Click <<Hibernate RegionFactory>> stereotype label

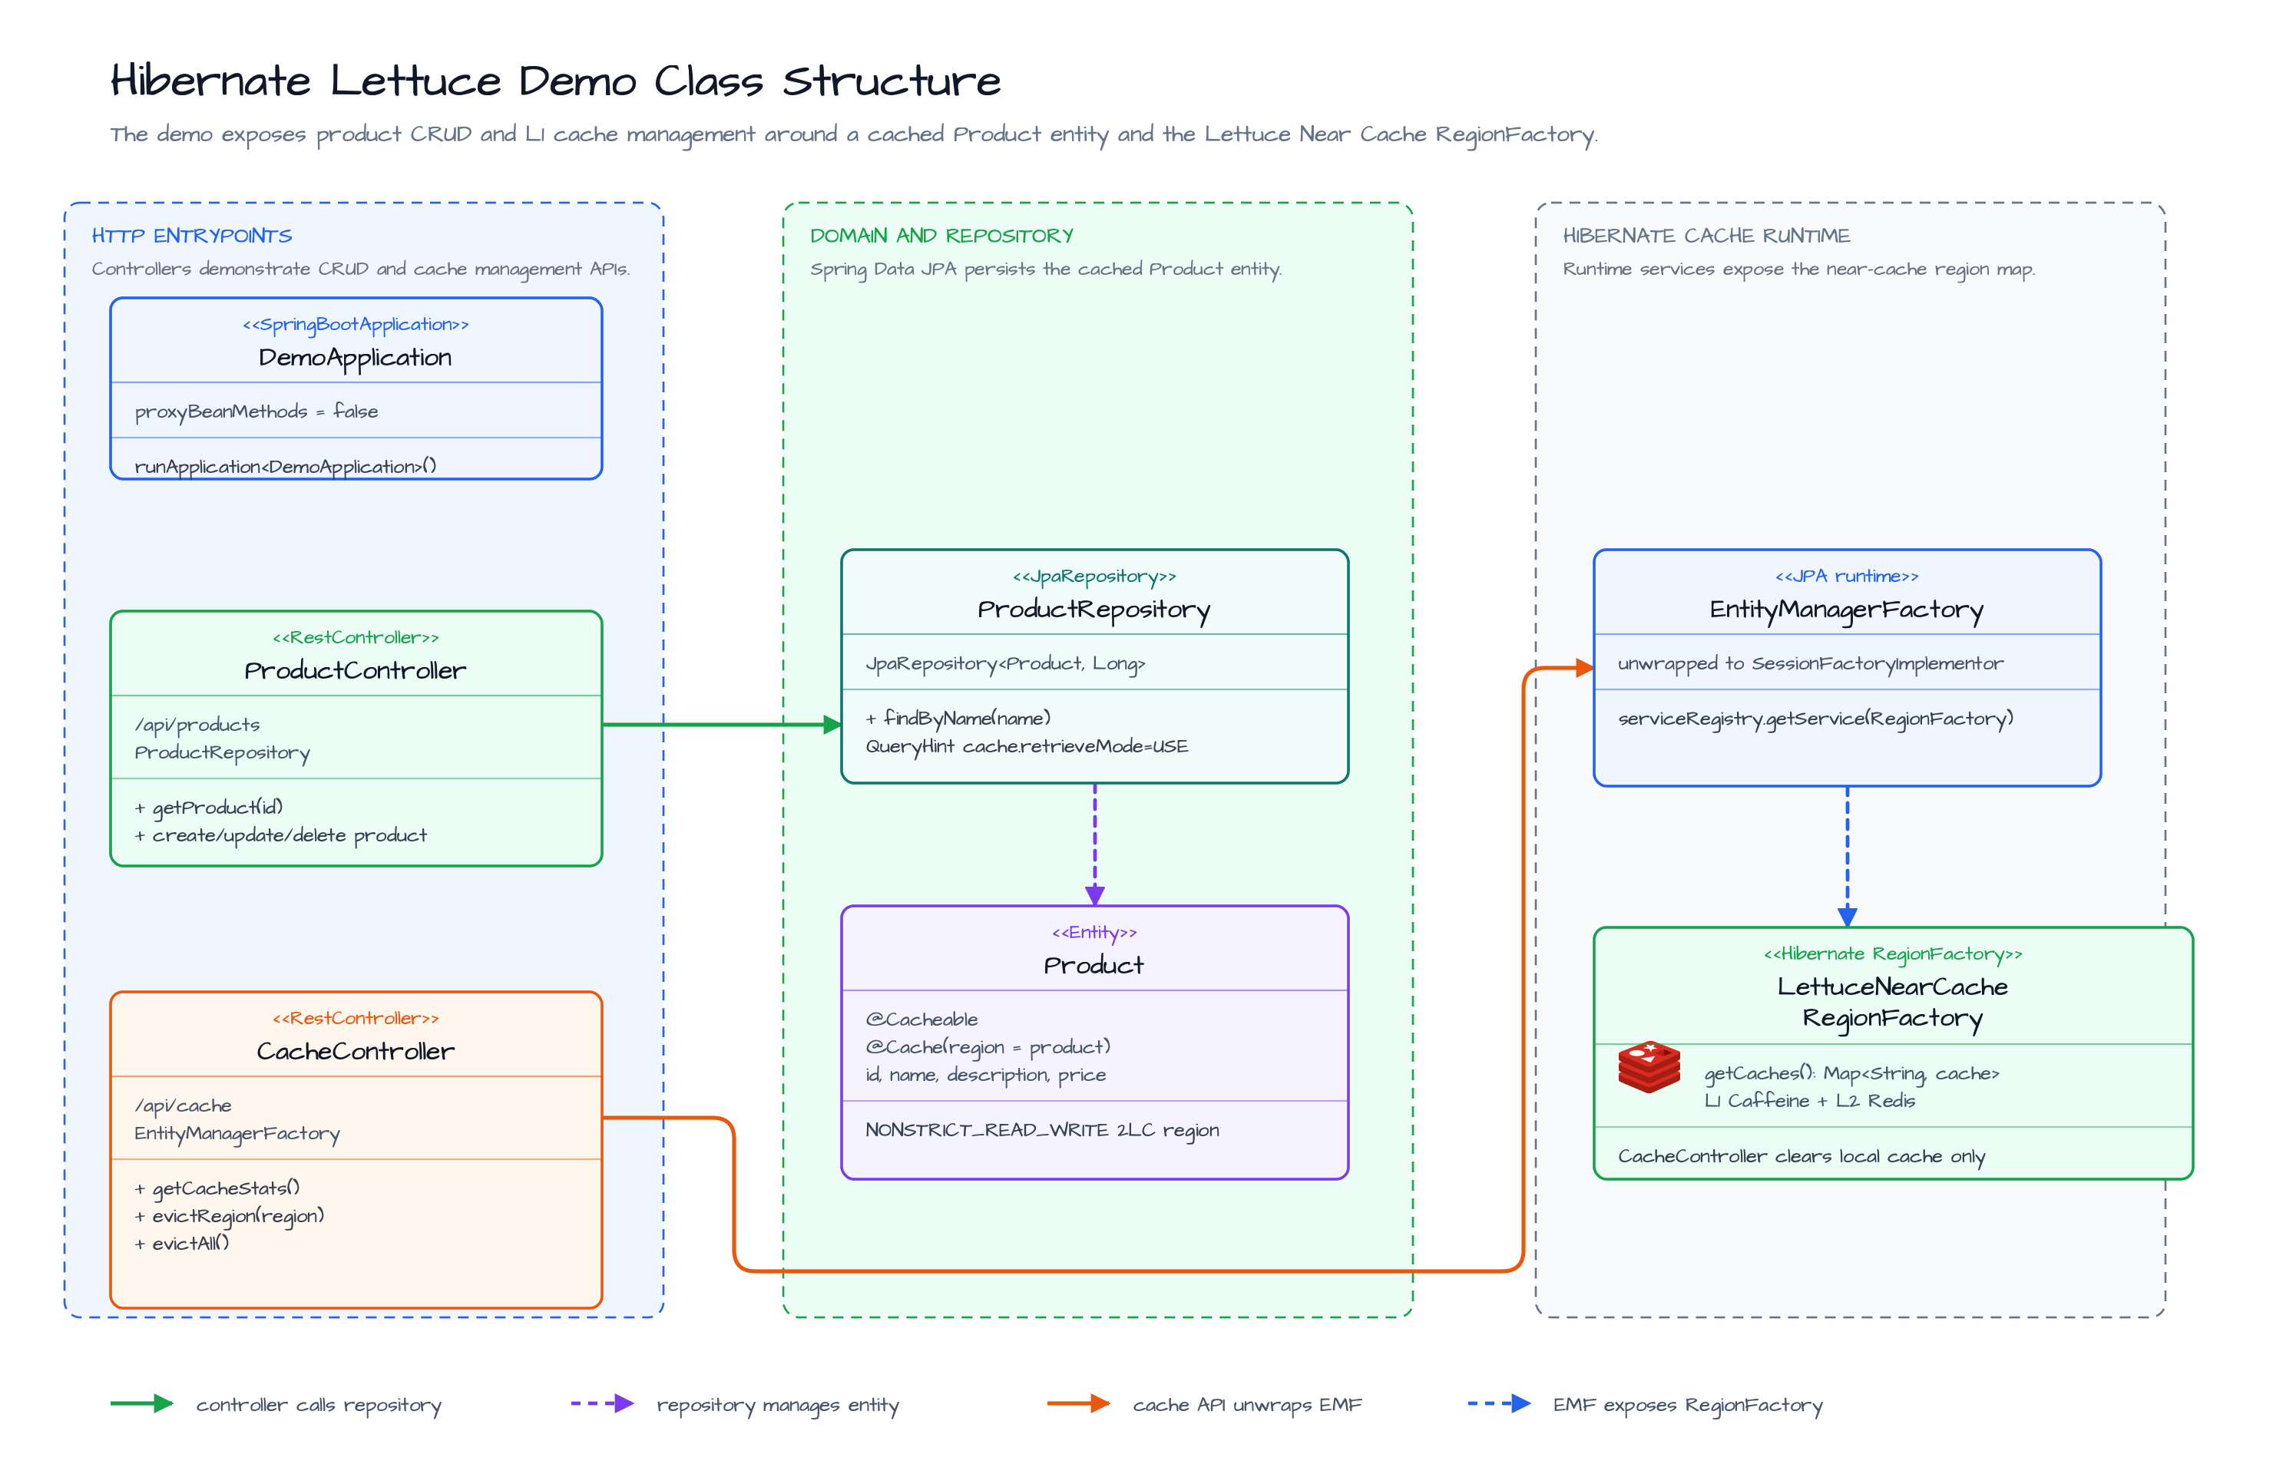click(x=1893, y=955)
